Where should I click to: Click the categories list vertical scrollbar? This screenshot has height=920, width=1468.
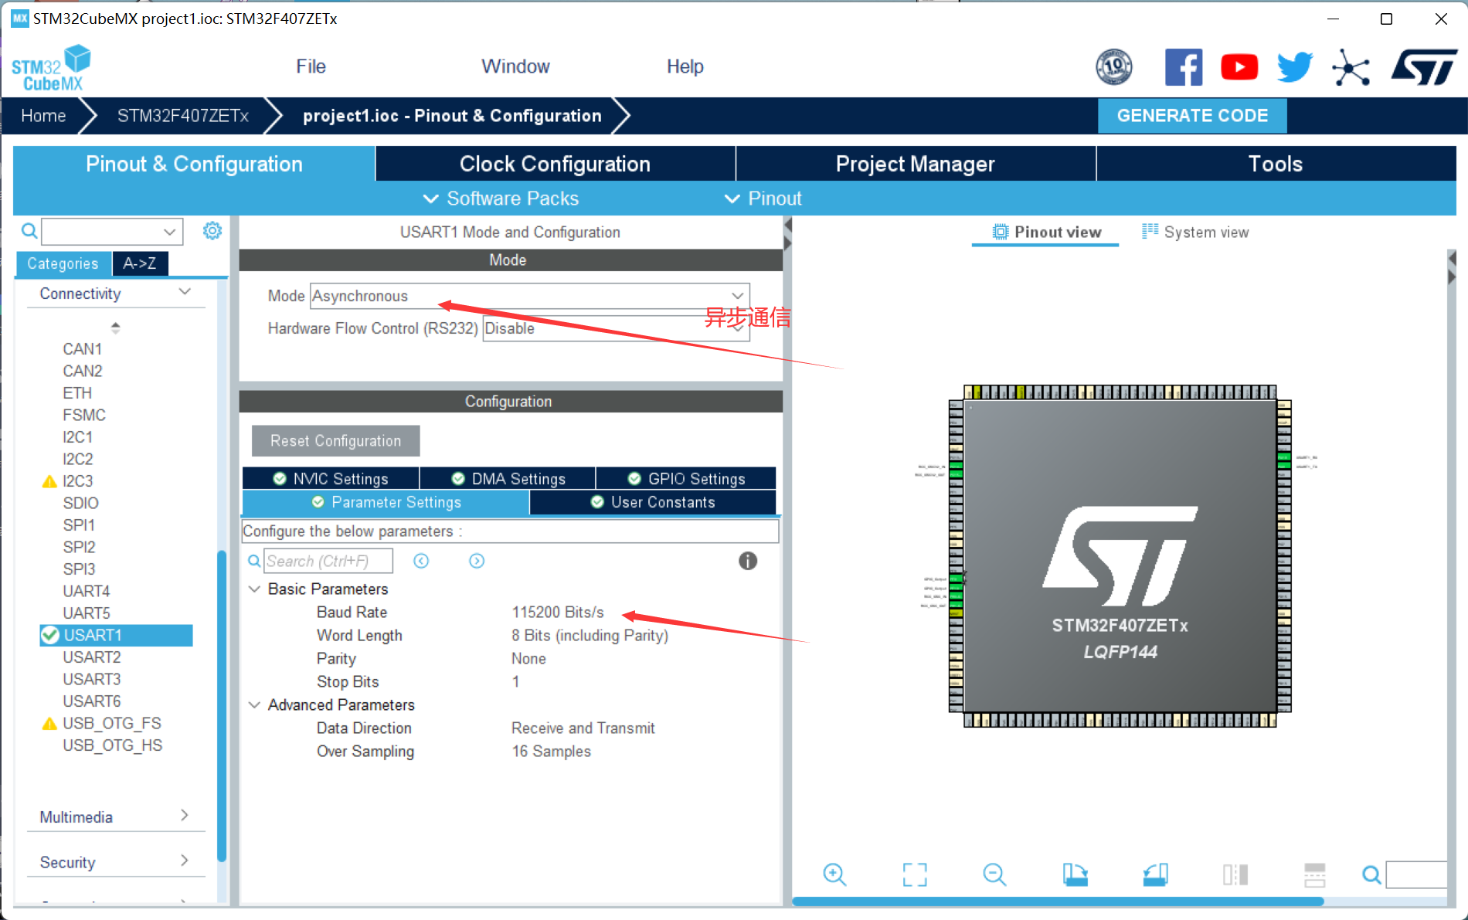[222, 704]
